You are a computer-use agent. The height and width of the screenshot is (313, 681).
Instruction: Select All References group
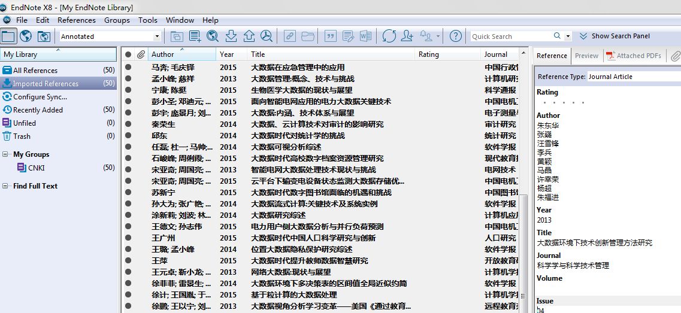click(x=58, y=71)
